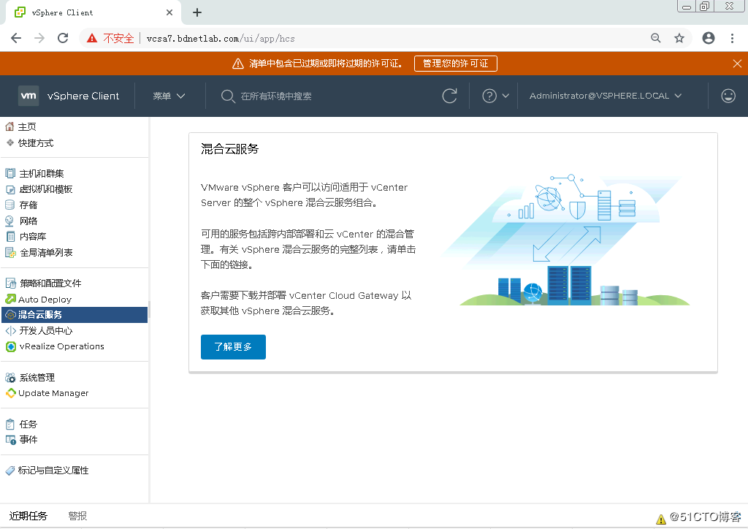Click the Content Libraries (内容库) icon
This screenshot has width=748, height=529.
(10, 237)
